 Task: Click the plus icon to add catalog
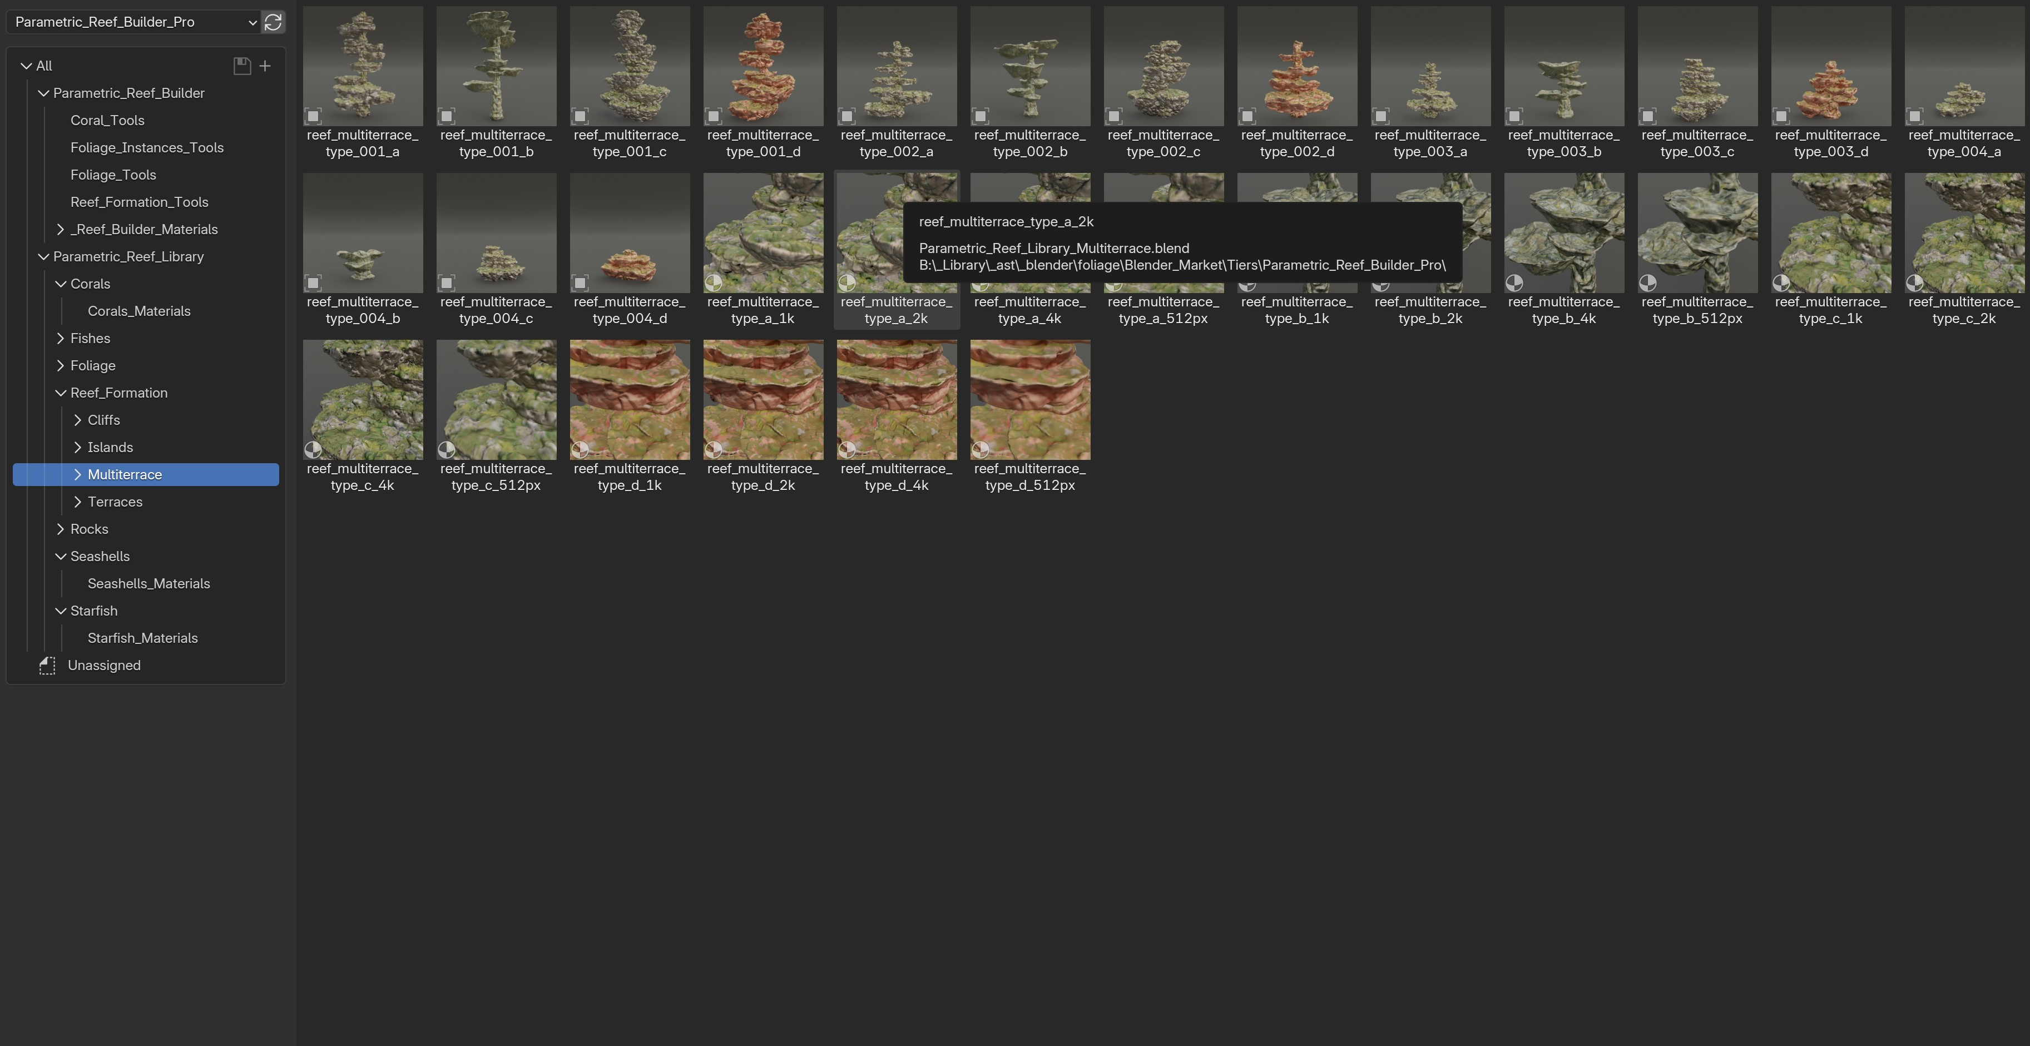[x=266, y=66]
